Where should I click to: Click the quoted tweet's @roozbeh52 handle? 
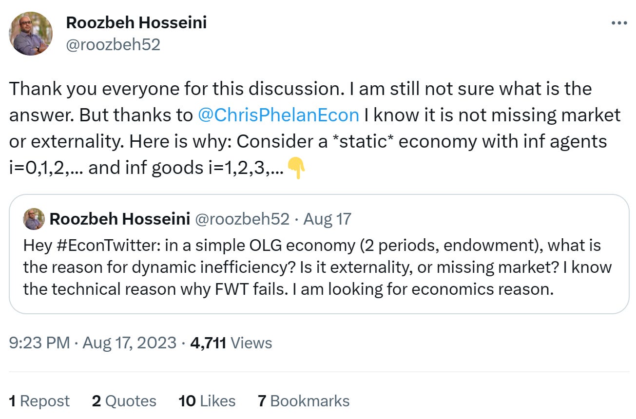(x=242, y=219)
